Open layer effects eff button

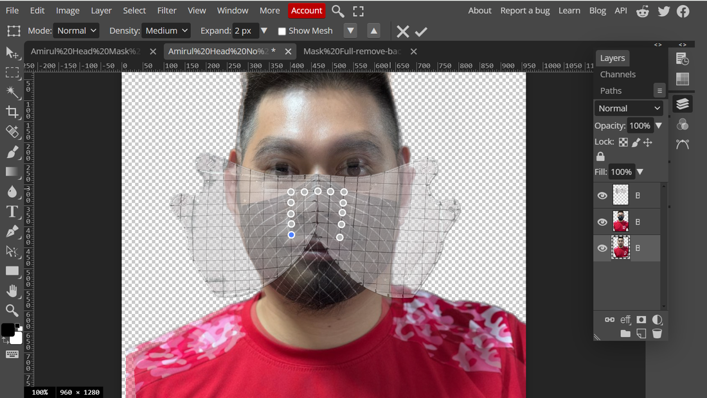tap(625, 320)
